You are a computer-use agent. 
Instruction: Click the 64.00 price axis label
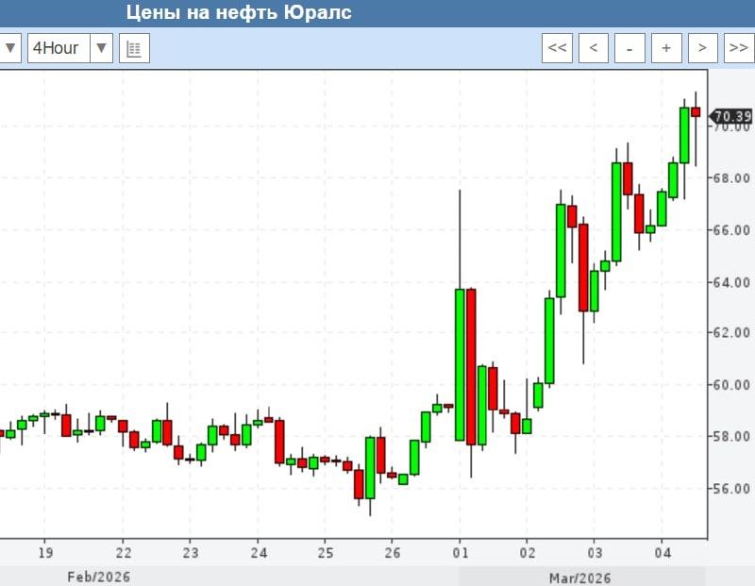pyautogui.click(x=731, y=282)
